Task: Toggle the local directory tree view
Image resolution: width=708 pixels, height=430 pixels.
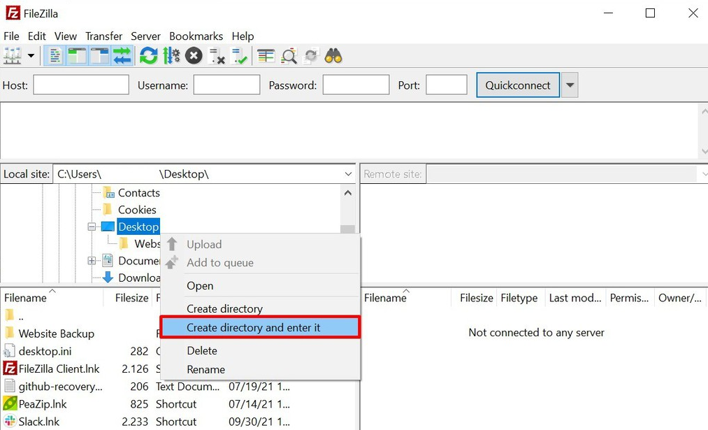Action: (77, 55)
